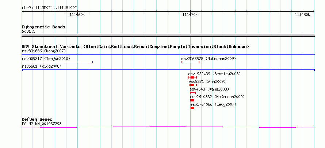Select the red esv1922439 loss glyph
Screen dimensions: 325x148
click(192, 77)
